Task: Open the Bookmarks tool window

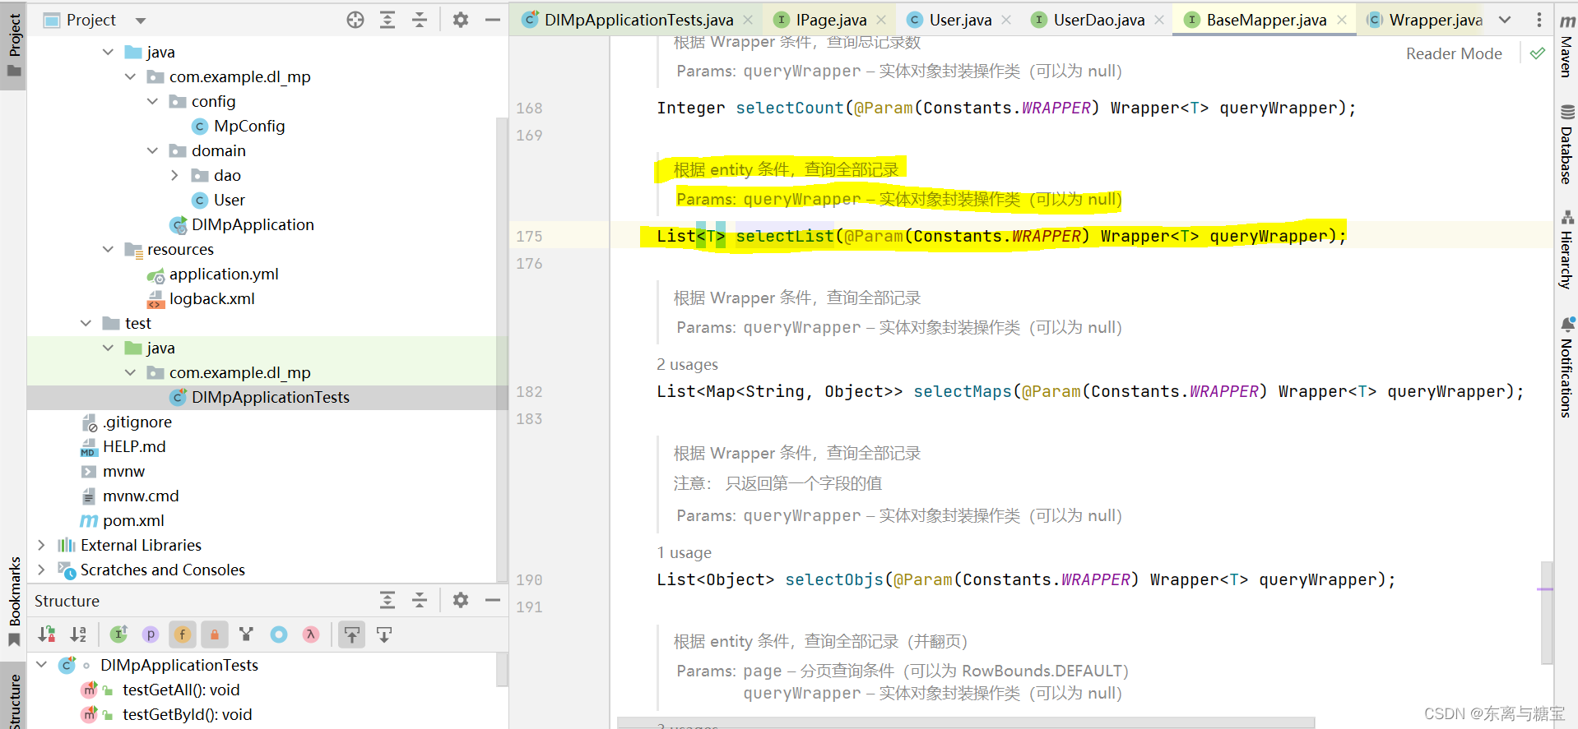Action: click(14, 602)
